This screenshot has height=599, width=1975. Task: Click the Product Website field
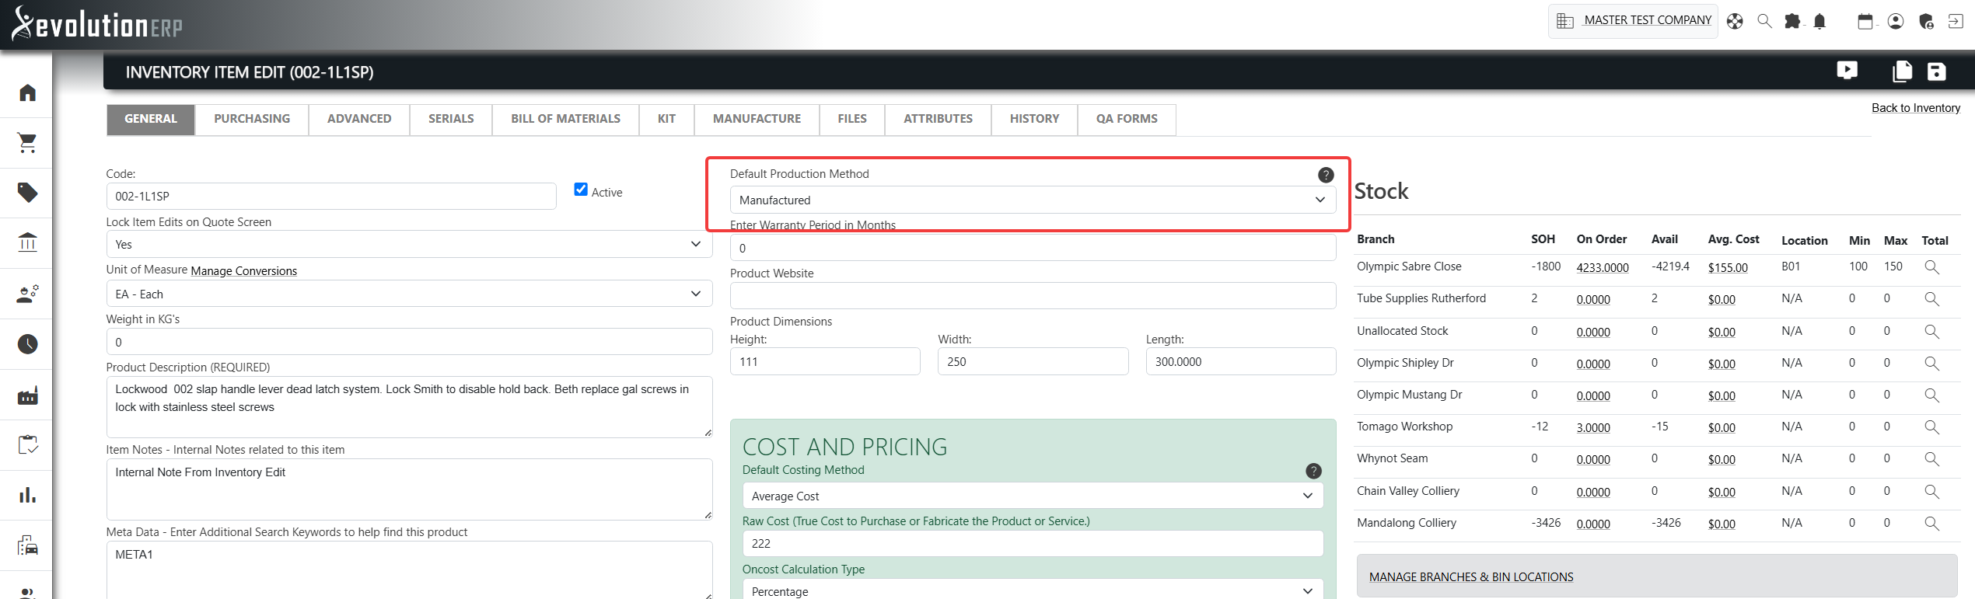[x=1033, y=296]
